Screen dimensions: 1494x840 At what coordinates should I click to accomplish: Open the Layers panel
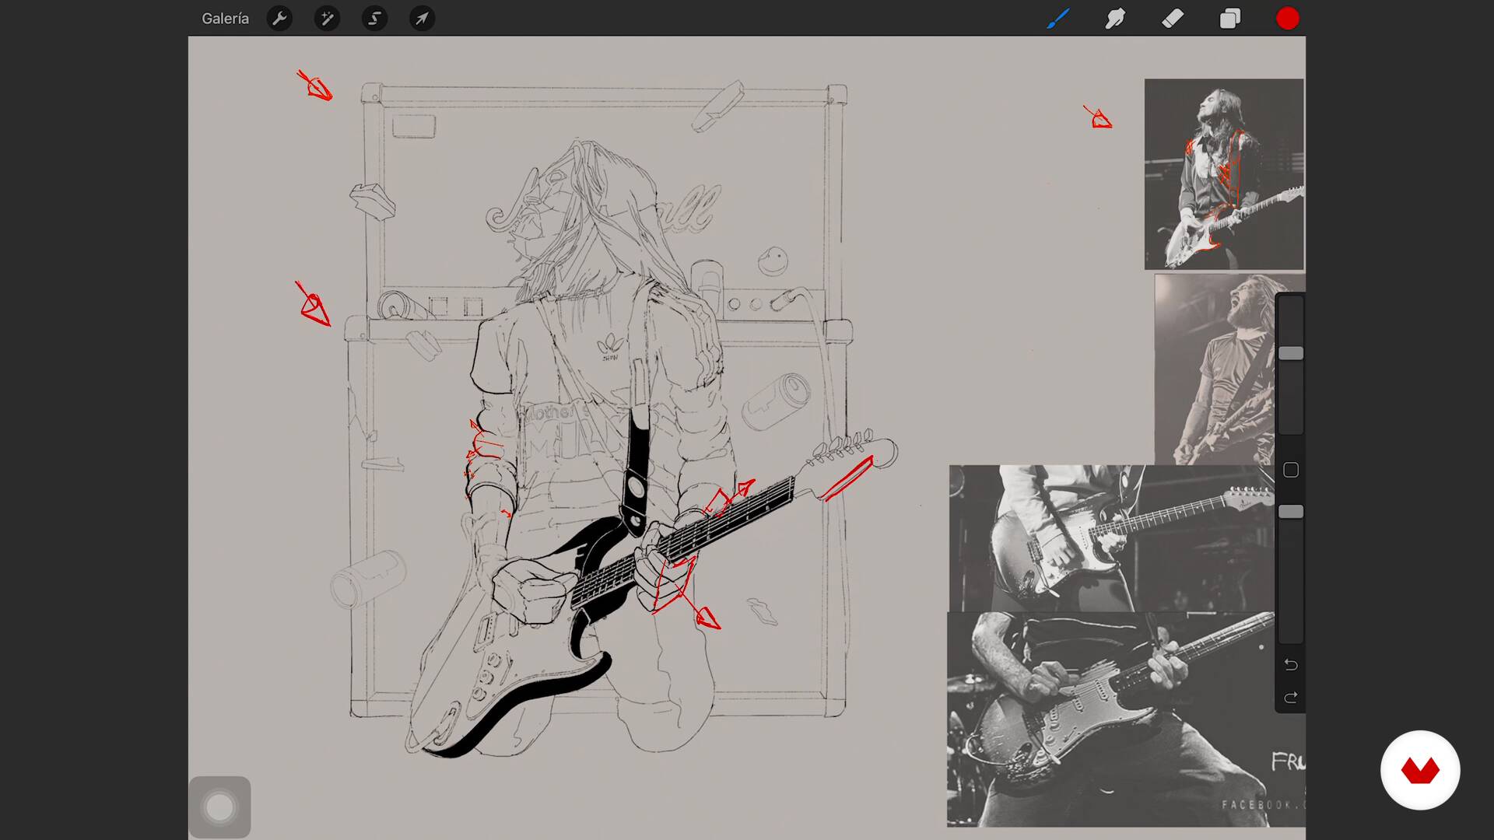(1230, 18)
